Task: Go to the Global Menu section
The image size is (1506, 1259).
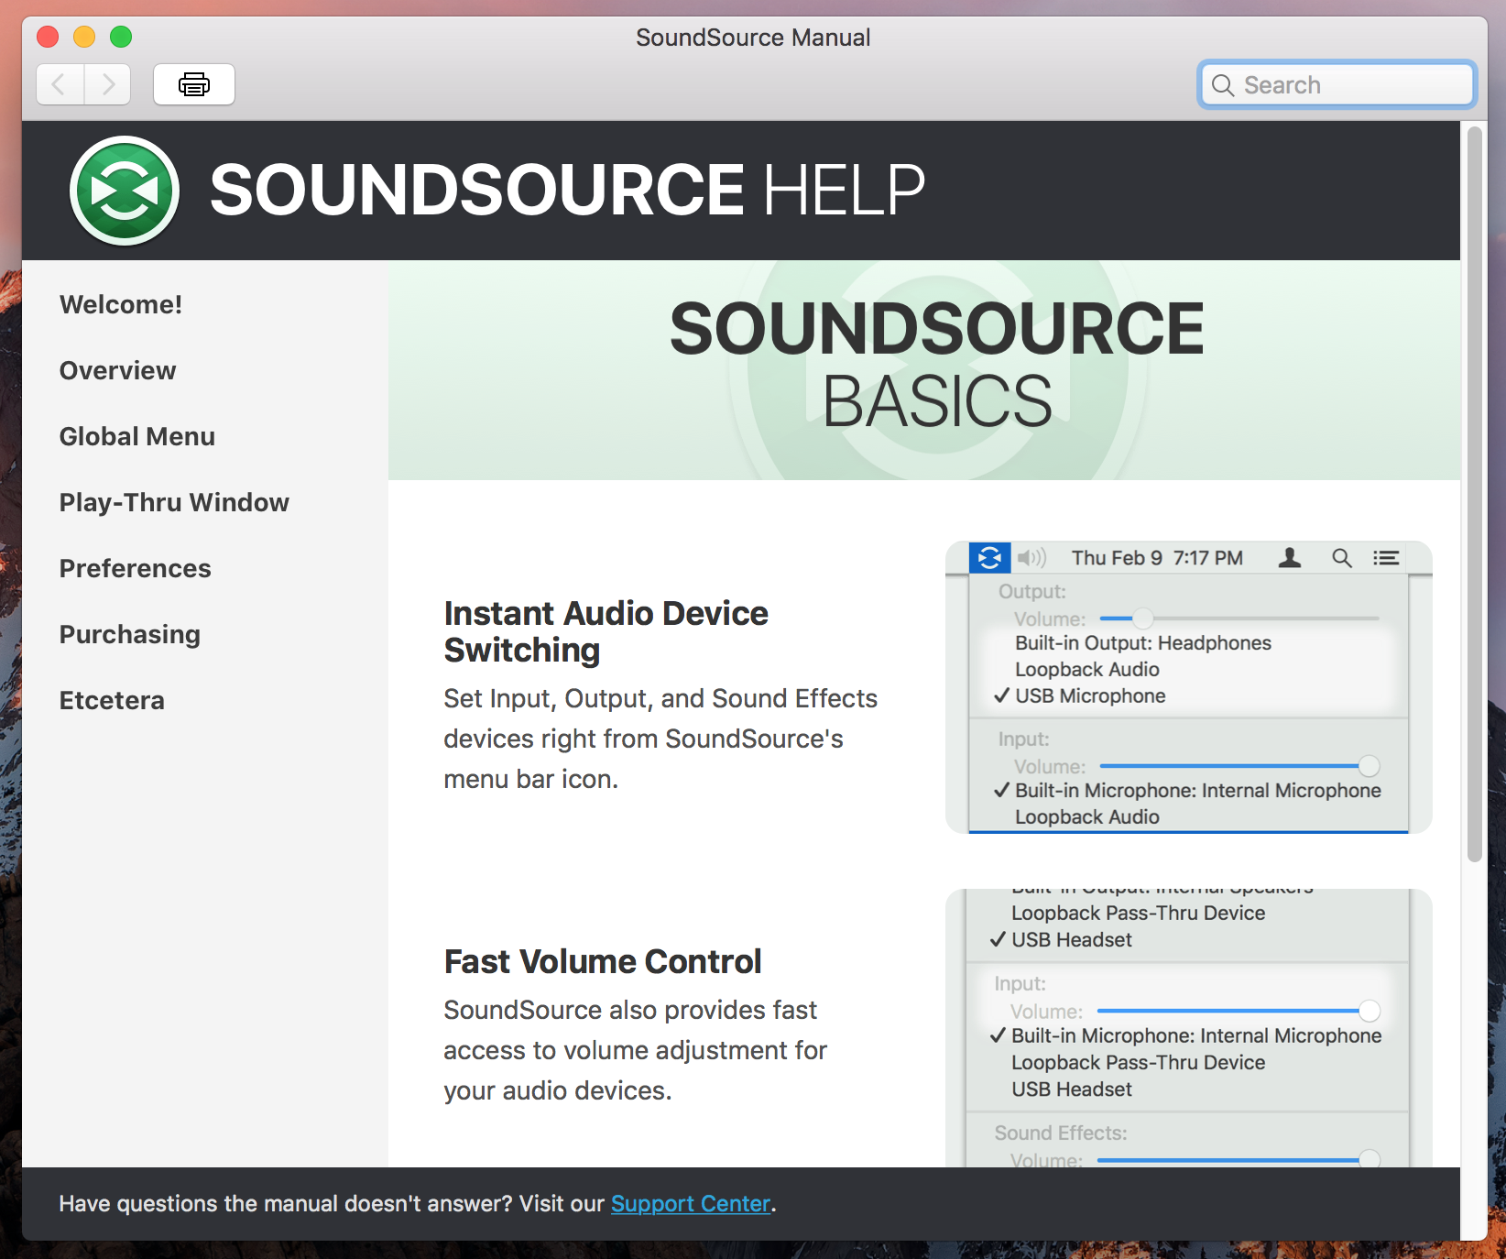Action: [x=137, y=436]
